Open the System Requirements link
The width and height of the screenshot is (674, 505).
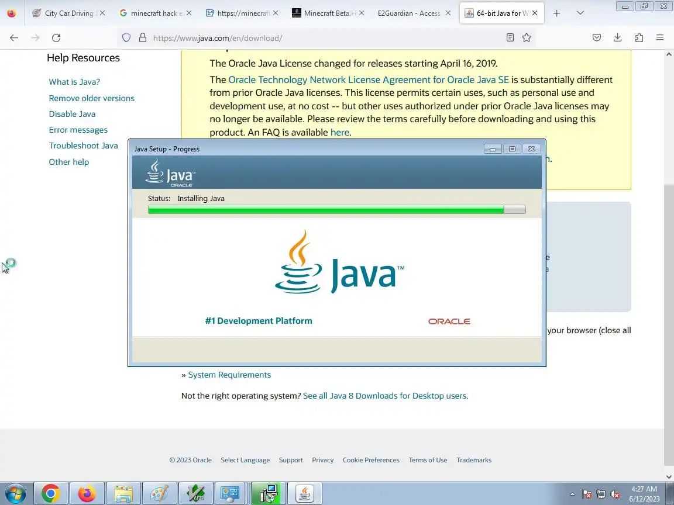click(x=229, y=375)
